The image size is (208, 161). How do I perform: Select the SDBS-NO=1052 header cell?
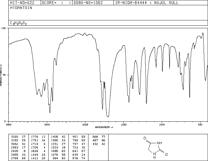point(88,3)
